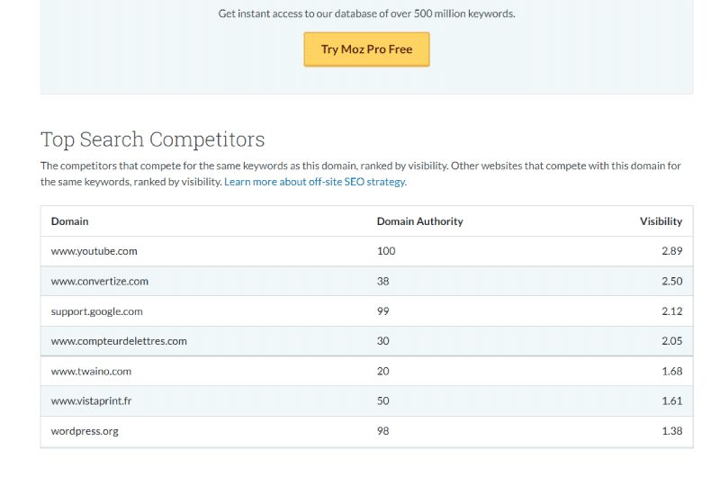This screenshot has height=477, width=720.
Task: Click the 500 million keywords database text
Action: pos(366,13)
